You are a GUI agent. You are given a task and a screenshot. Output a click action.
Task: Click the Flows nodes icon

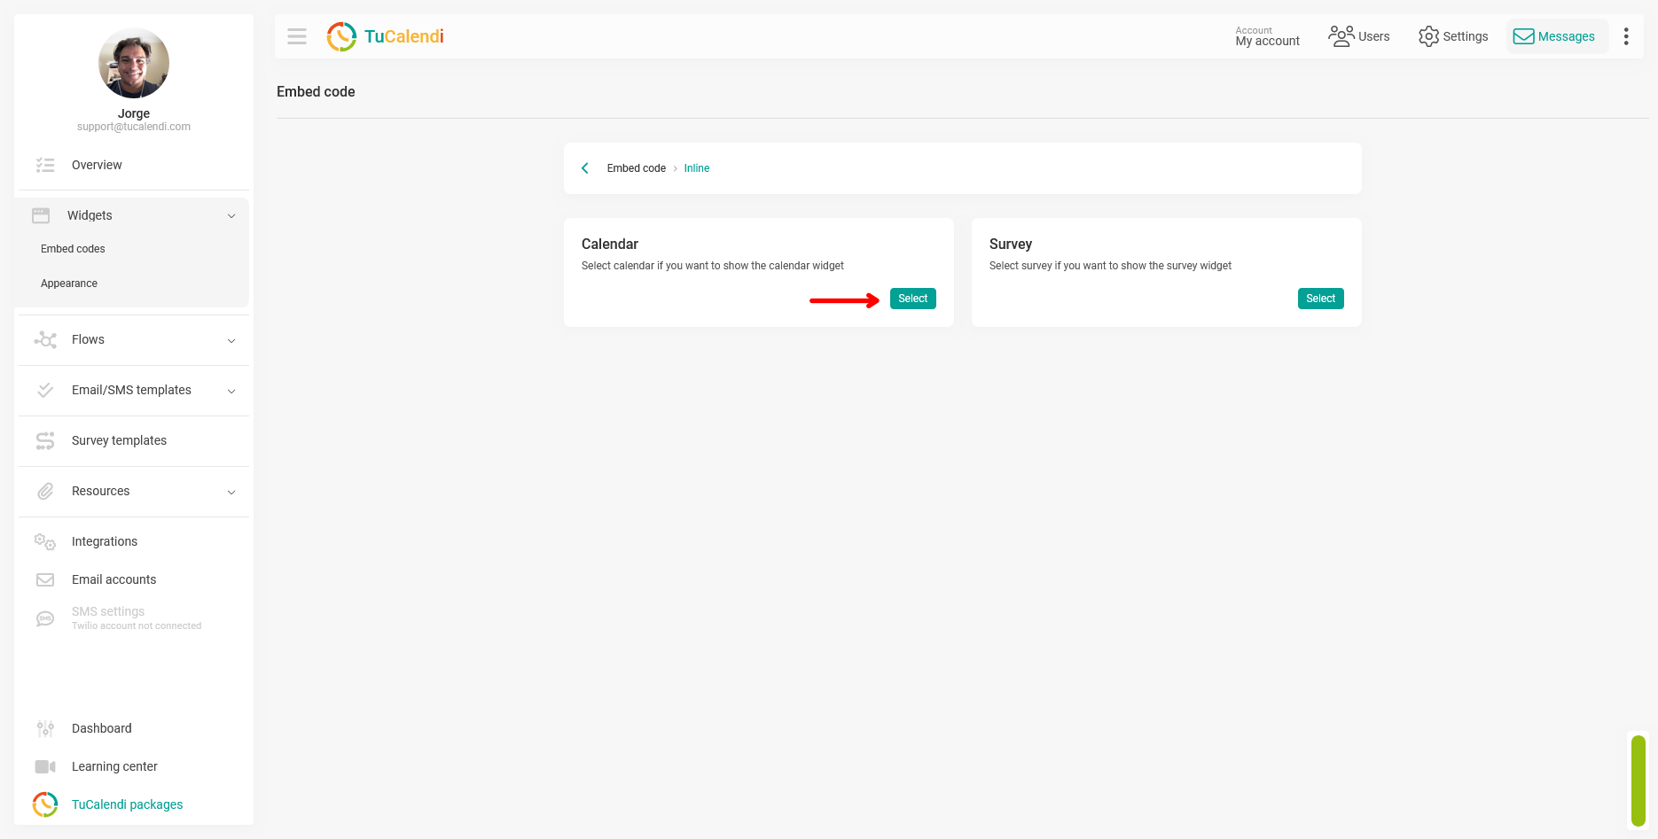45,339
